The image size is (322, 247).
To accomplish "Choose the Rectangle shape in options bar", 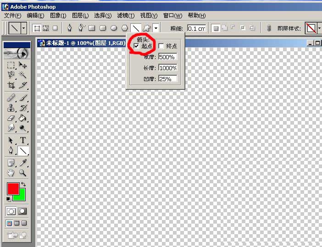I will (92, 28).
